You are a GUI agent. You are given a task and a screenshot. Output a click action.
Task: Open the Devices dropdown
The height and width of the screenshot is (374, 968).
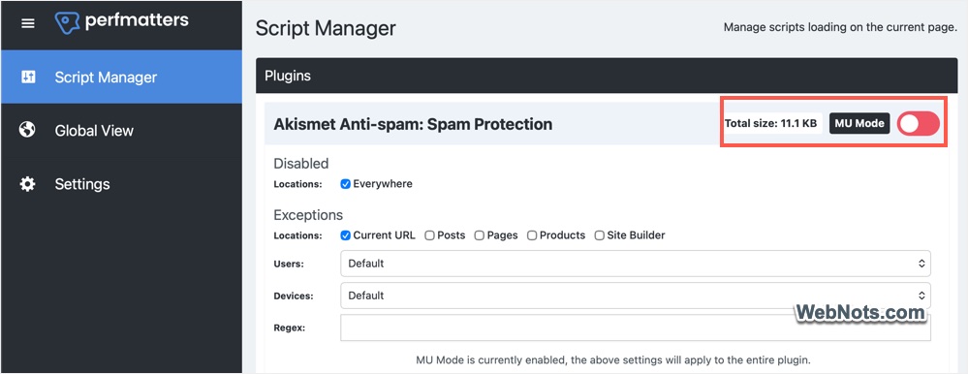[x=636, y=296]
